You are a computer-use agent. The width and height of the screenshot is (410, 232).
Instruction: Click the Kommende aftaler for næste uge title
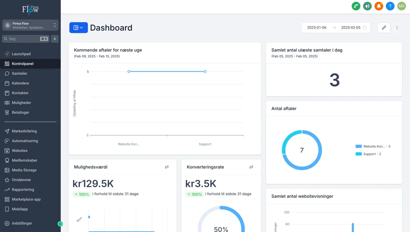click(x=108, y=50)
